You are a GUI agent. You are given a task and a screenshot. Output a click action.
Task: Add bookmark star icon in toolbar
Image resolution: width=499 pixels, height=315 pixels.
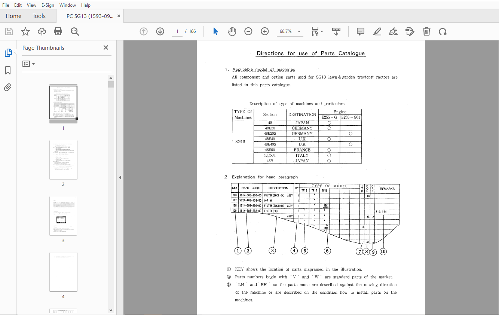pos(25,31)
